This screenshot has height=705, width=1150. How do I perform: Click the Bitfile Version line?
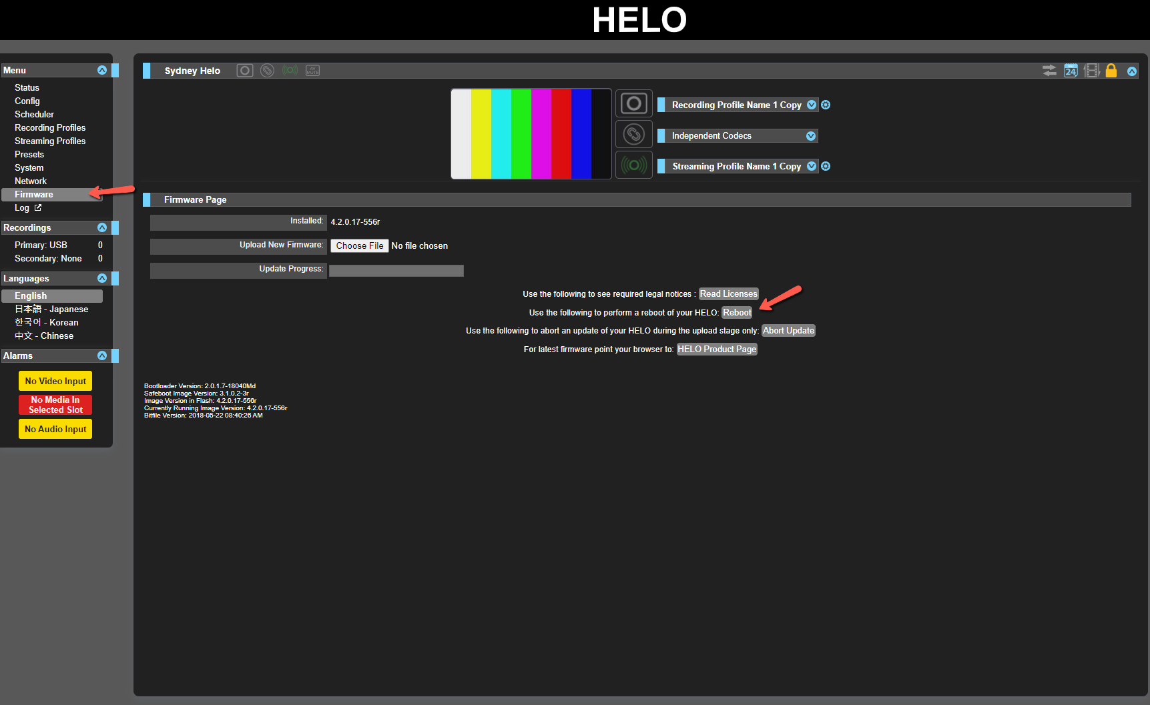[x=204, y=416]
